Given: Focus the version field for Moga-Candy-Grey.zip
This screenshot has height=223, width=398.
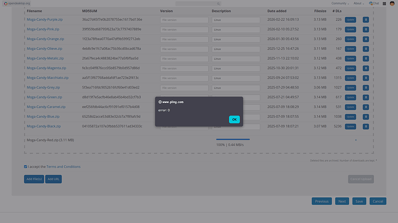Looking at the screenshot, I should point(184,88).
